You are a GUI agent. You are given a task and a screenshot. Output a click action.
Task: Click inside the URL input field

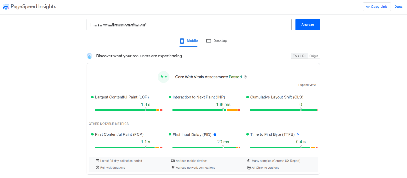(189, 24)
